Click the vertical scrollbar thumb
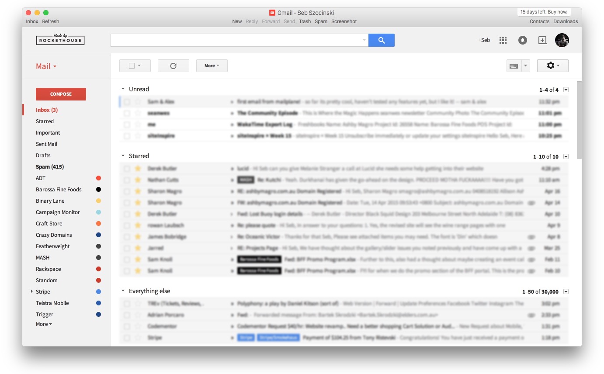Screen dimensions: 604x374 tap(579, 120)
